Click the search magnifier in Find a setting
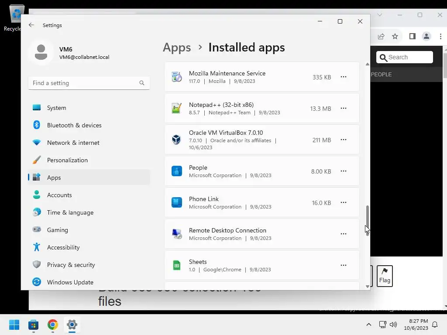Image resolution: width=447 pixels, height=335 pixels. click(x=142, y=83)
